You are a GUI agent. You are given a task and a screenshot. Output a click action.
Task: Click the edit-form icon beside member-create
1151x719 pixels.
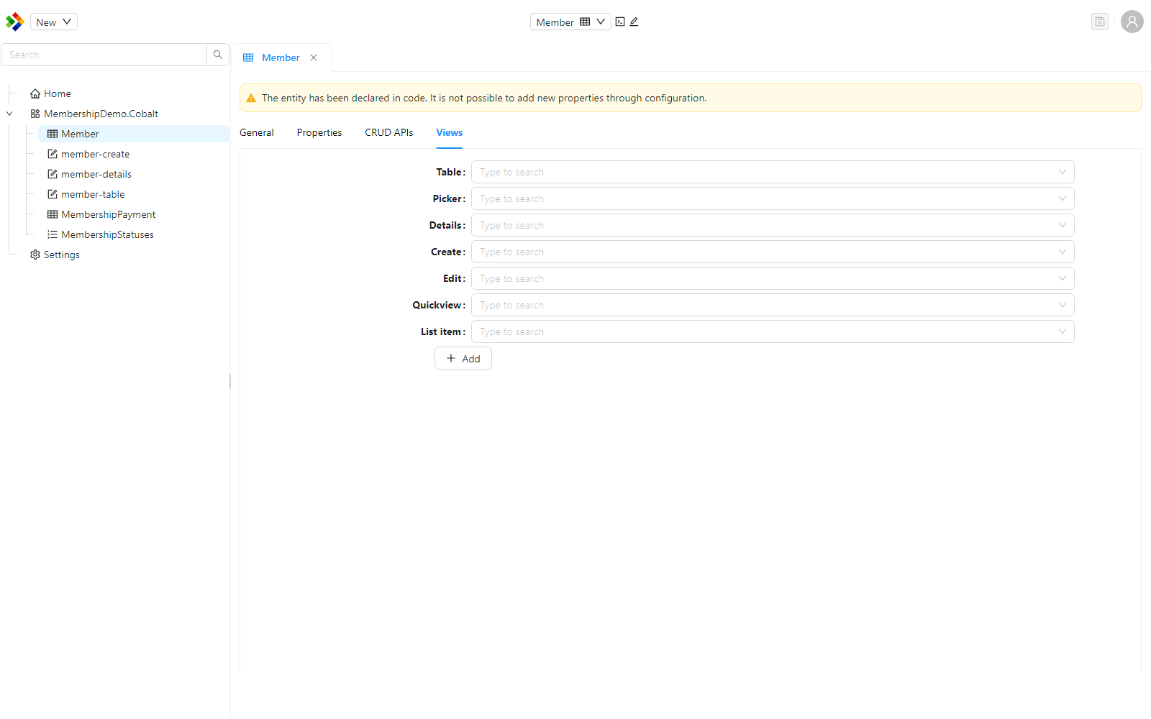coord(53,154)
